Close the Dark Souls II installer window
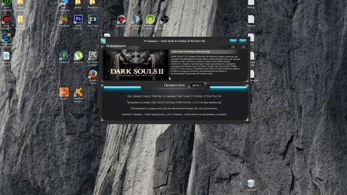The height and width of the screenshot is (195, 347). 242,41
